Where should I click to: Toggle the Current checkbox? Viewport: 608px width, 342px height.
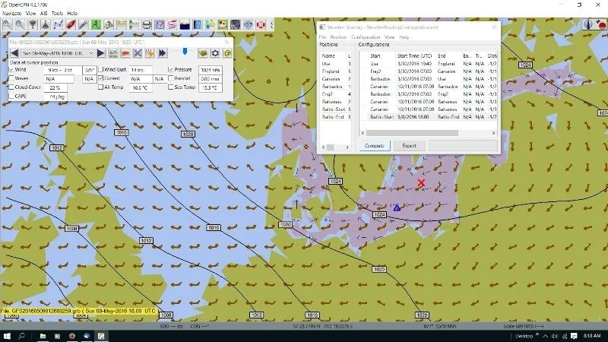100,78
